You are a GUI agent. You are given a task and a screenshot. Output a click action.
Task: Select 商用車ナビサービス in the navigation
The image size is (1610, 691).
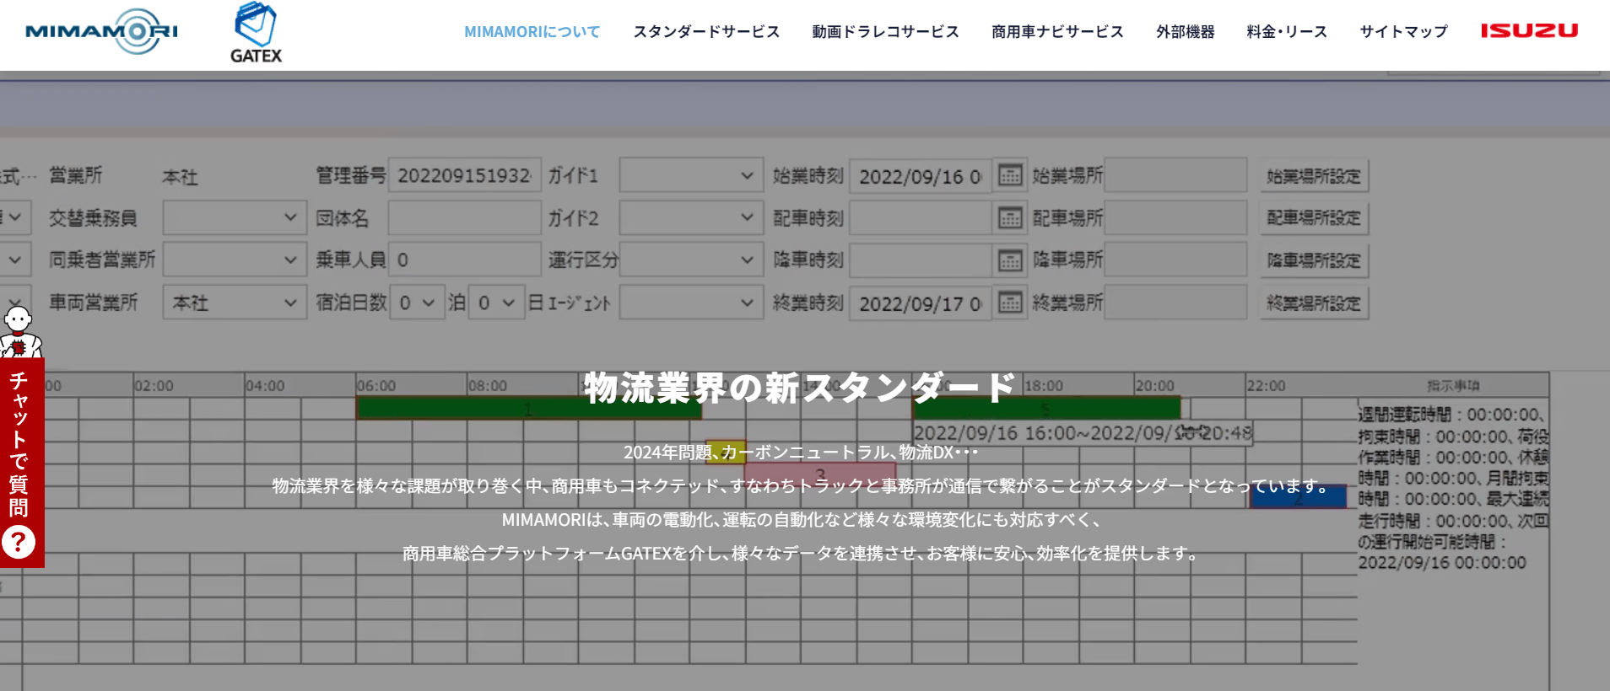pos(1057,32)
